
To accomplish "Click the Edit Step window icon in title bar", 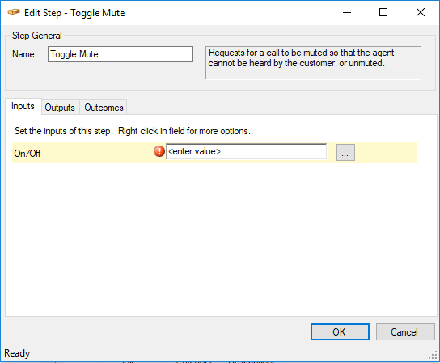I will point(14,12).
